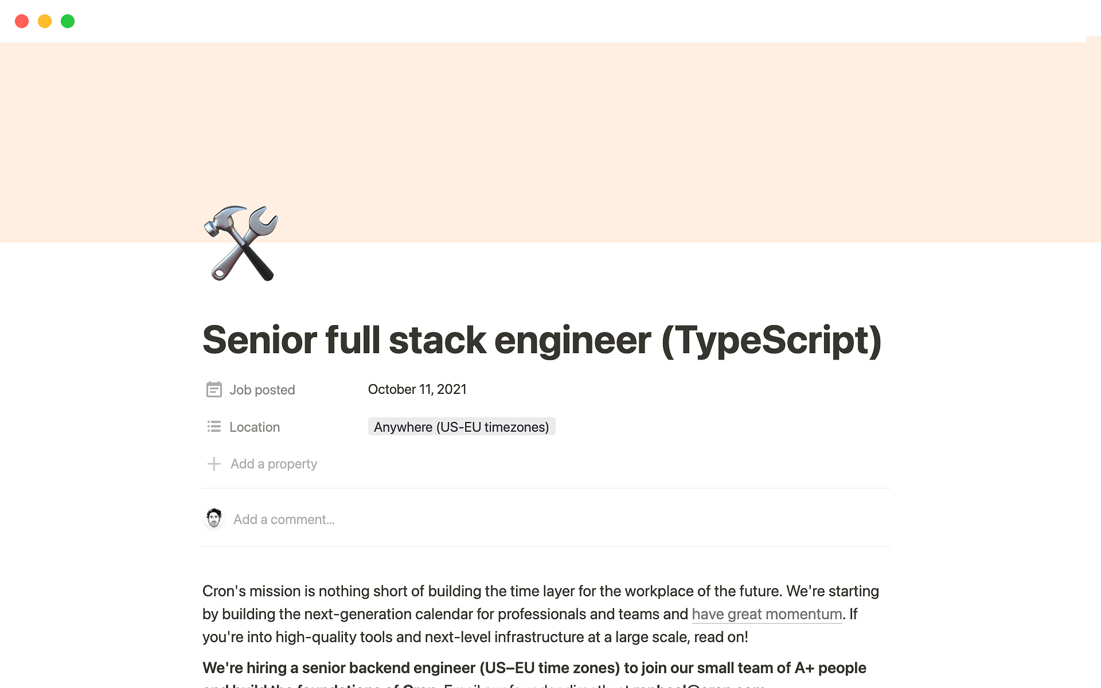Click the yellow minimize window button

[45, 21]
